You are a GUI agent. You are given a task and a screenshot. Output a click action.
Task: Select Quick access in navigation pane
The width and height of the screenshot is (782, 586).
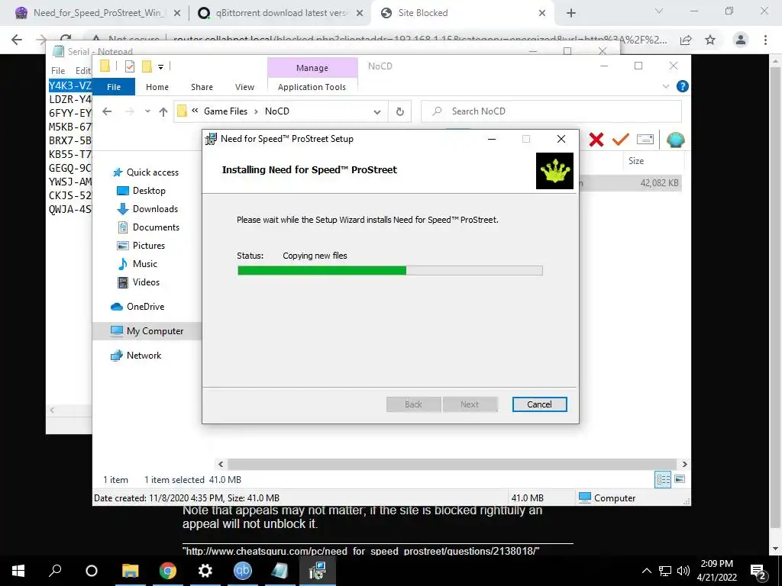(x=152, y=172)
